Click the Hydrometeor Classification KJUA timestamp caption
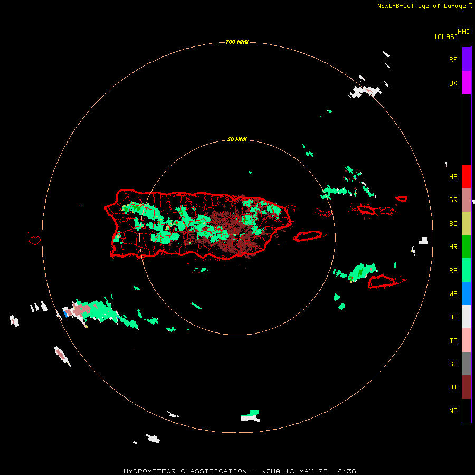Image resolution: width=475 pixels, height=475 pixels. pyautogui.click(x=240, y=471)
